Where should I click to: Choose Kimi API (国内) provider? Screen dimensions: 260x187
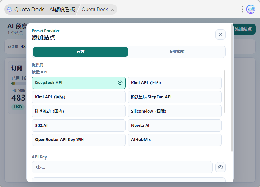pos(175,83)
